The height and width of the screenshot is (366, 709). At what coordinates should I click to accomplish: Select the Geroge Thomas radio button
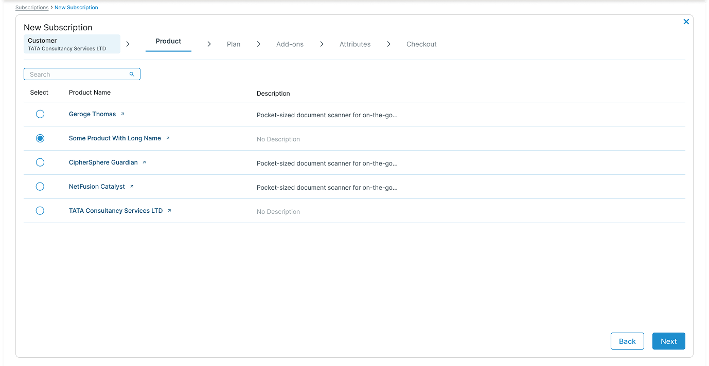[40, 114]
